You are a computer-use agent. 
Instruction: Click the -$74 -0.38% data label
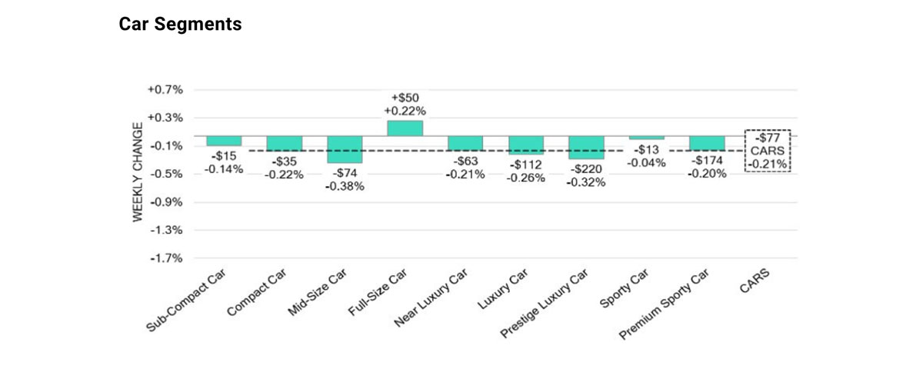click(345, 180)
